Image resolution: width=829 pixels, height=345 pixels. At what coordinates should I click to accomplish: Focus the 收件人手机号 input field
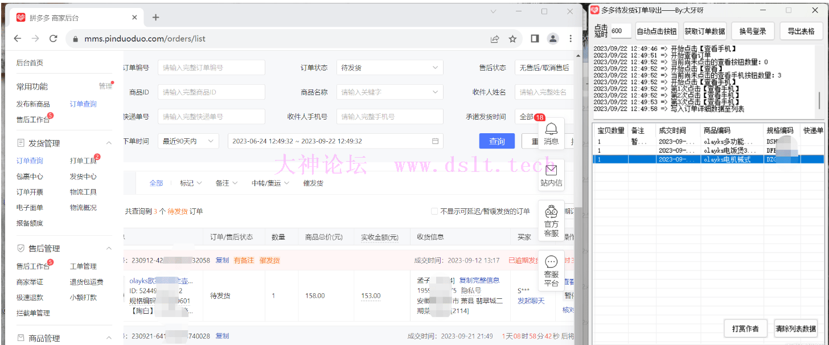click(389, 117)
